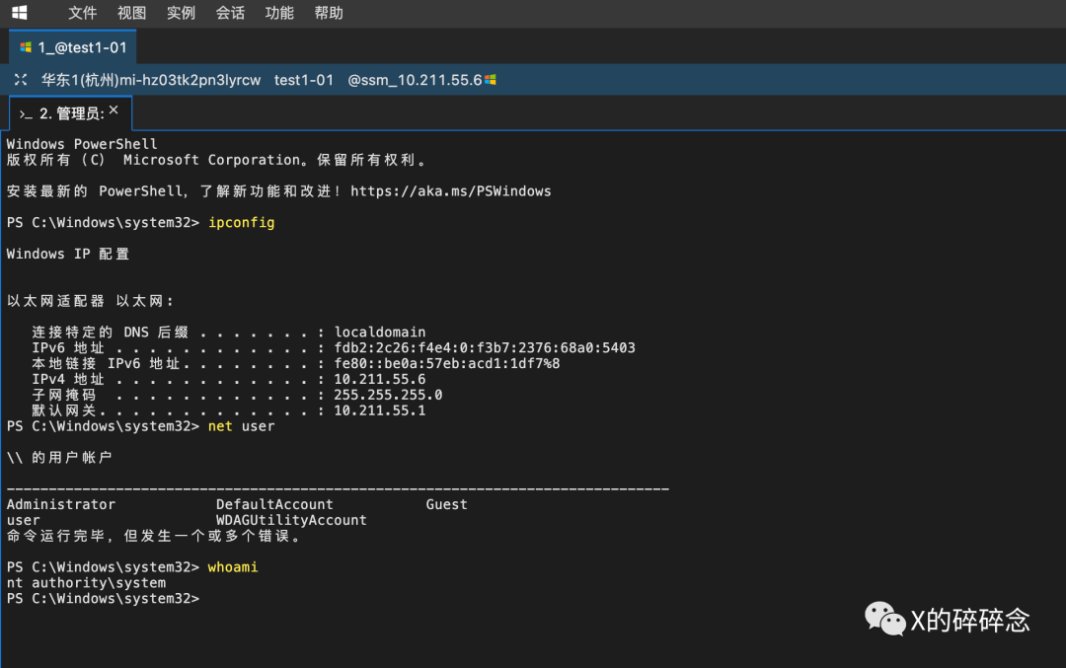1066x668 pixels.
Task: Open the https://aka.ms/PSWindows link
Action: coord(450,191)
